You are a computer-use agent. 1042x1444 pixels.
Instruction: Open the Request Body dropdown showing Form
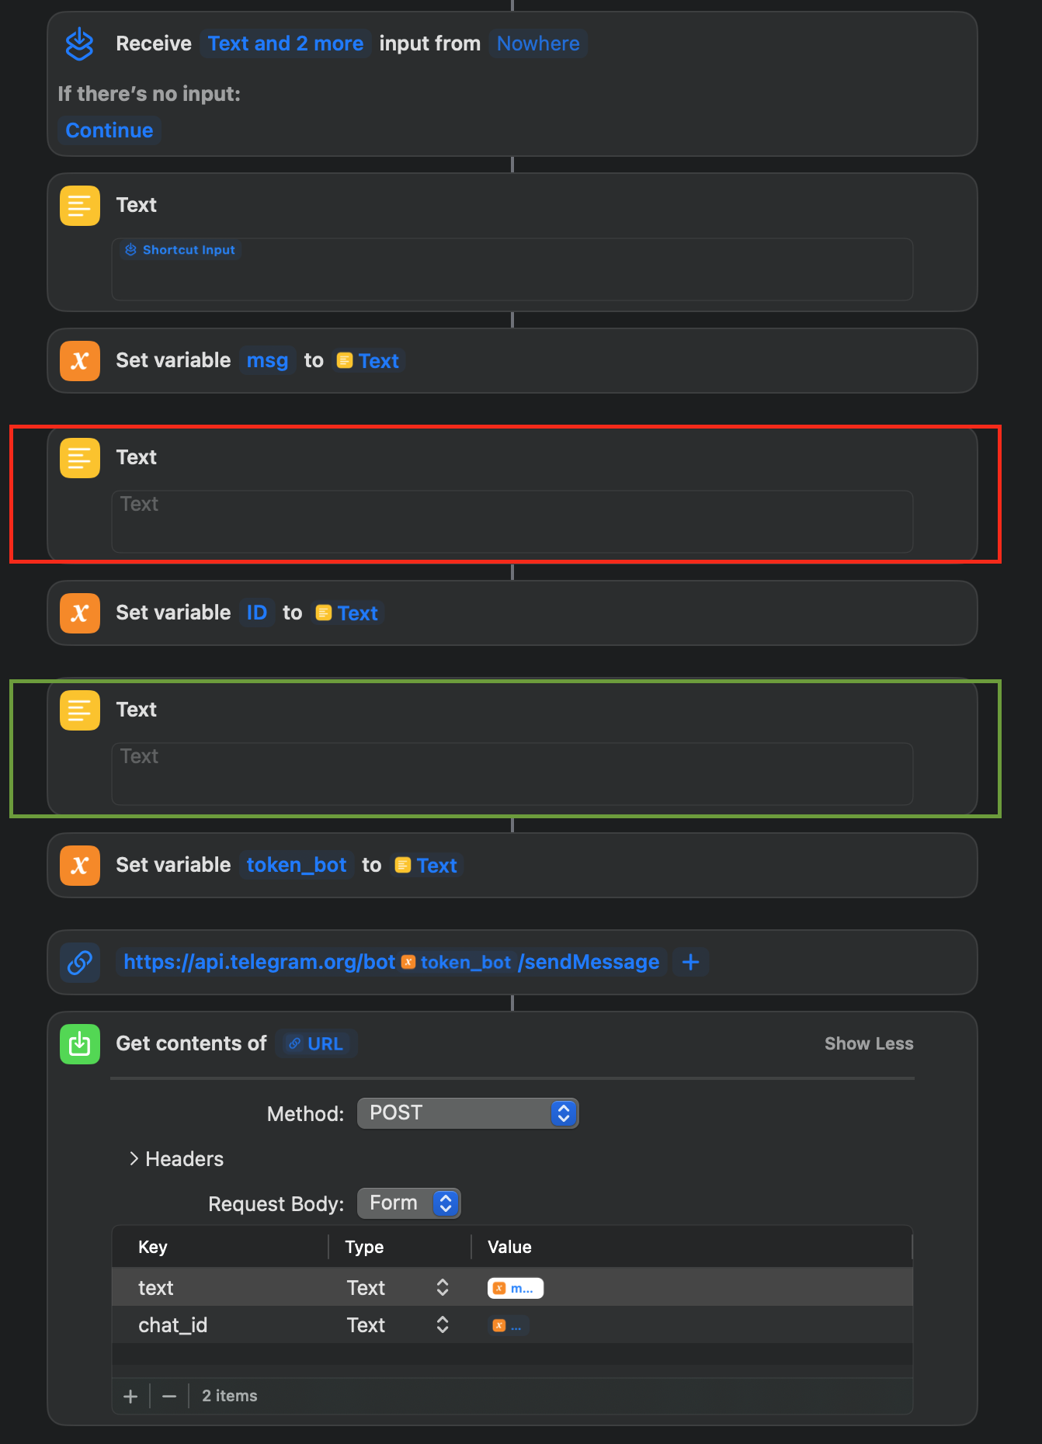point(408,1203)
